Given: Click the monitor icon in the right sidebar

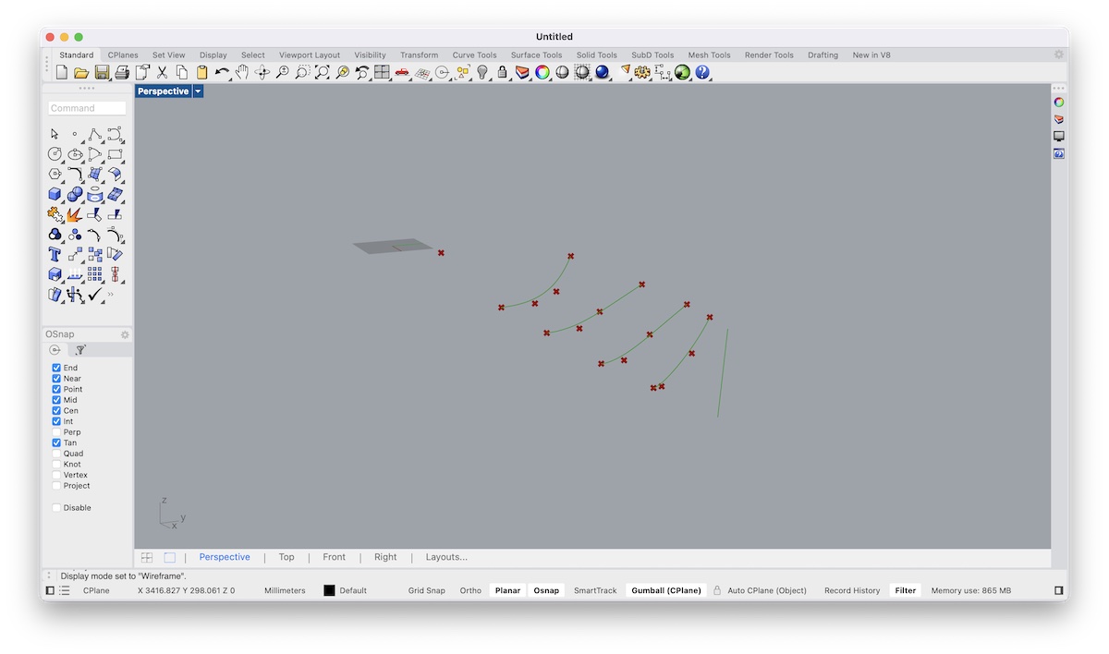Looking at the screenshot, I should point(1059,136).
